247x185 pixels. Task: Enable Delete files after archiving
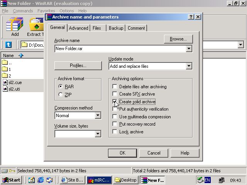[x=115, y=86]
